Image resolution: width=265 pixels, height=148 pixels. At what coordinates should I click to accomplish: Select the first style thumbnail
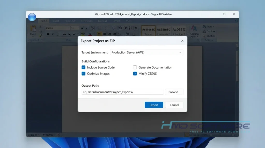(148, 31)
